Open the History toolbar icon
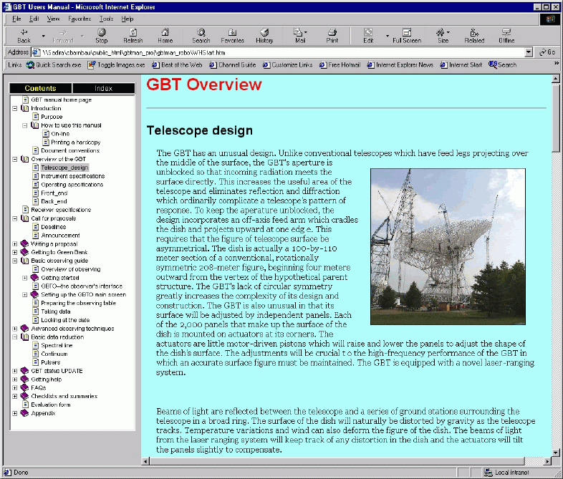This screenshot has width=563, height=479. 264,35
